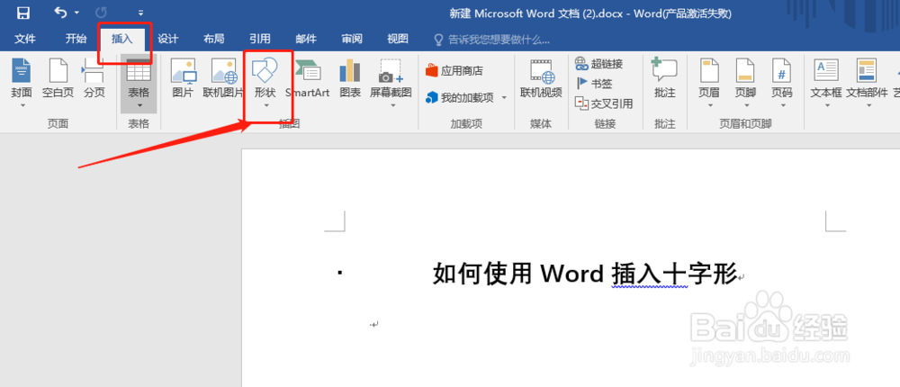Open the 形状 shapes gallery

coord(265,84)
